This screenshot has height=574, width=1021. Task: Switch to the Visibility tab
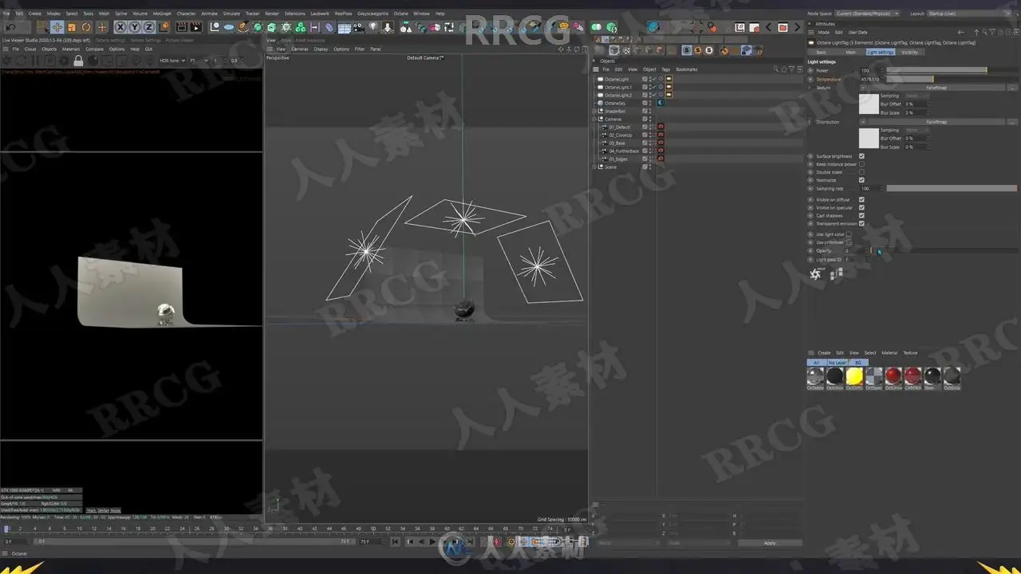909,52
